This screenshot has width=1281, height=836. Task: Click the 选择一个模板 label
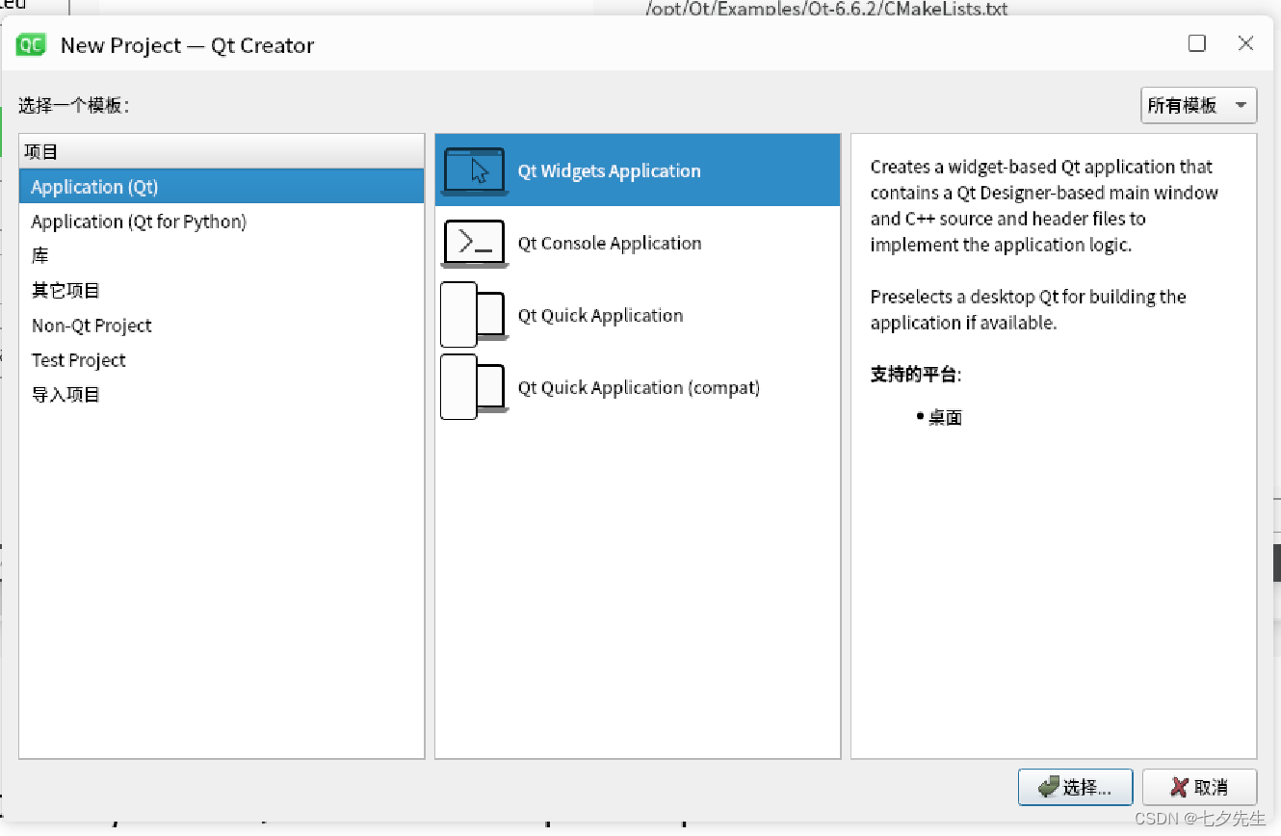pyautogui.click(x=74, y=106)
